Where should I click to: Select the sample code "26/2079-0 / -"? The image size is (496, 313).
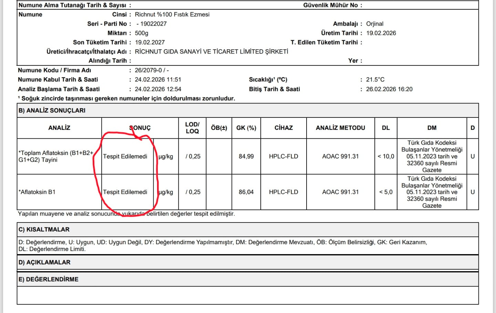click(x=152, y=70)
